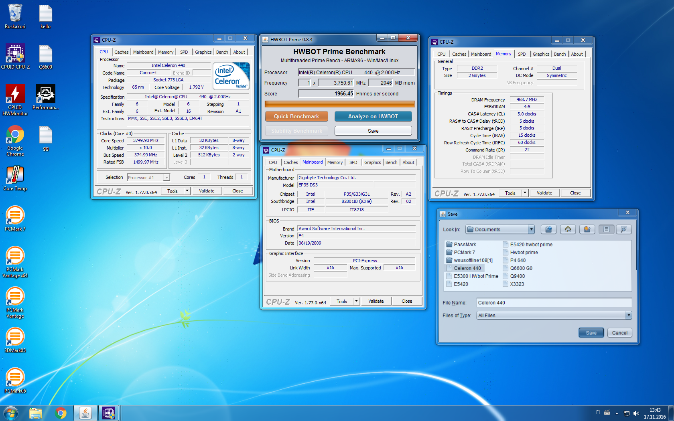Click the frequency multiplier field in HWBOT Prime
The width and height of the screenshot is (674, 421).
coord(305,83)
